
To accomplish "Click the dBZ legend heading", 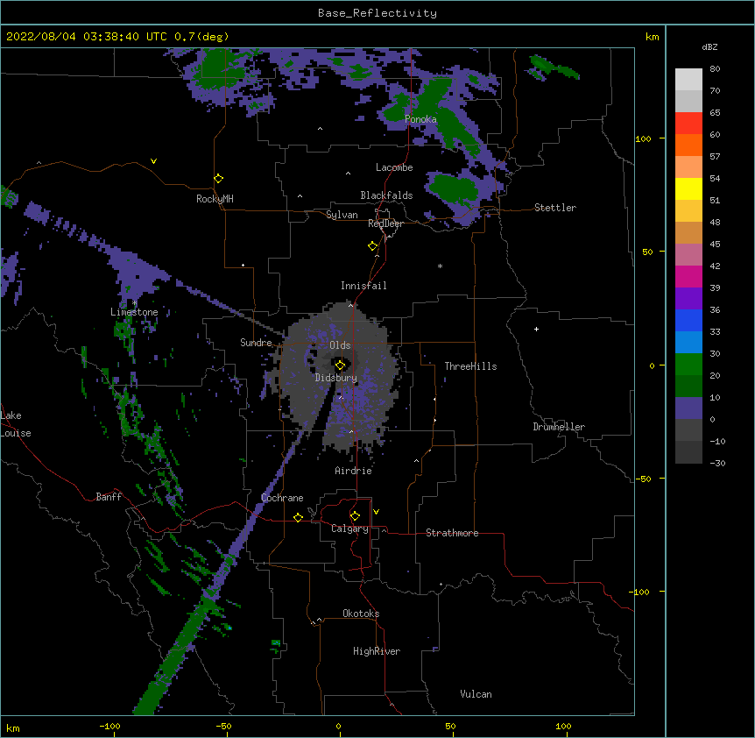I will [x=709, y=46].
